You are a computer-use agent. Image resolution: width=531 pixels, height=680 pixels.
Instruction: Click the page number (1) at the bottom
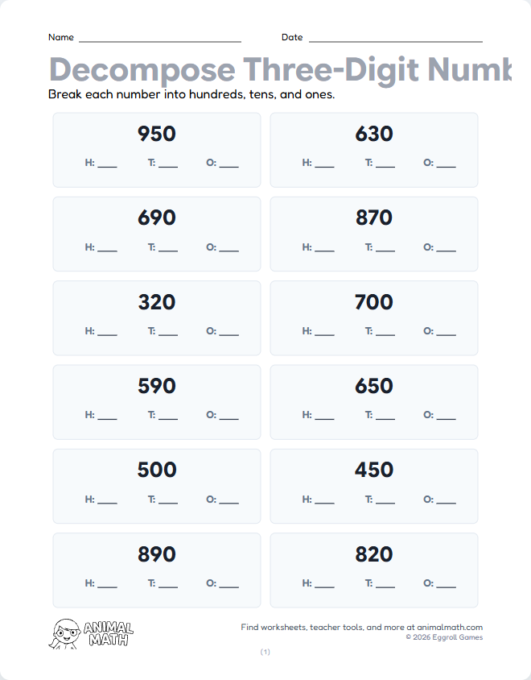[265, 652]
